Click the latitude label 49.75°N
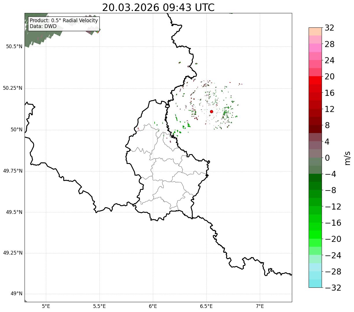The width and height of the screenshot is (354, 312). (13, 171)
